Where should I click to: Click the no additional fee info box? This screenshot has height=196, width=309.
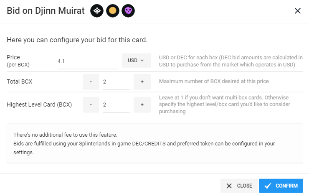click(x=154, y=143)
